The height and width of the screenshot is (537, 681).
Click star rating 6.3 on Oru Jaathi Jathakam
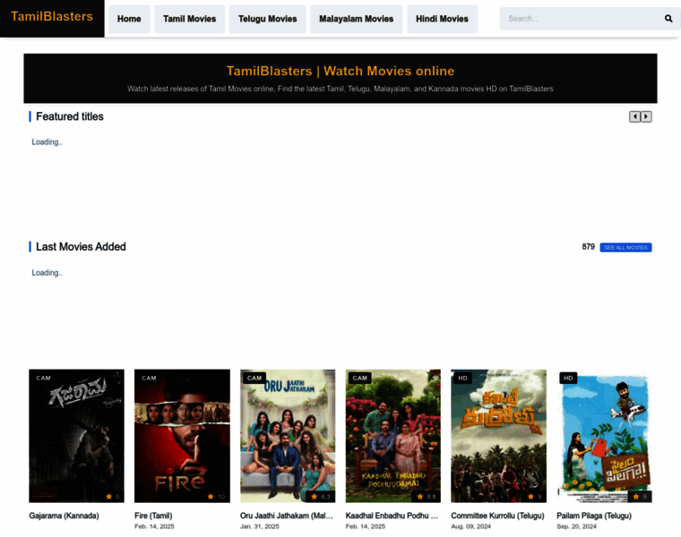click(321, 497)
